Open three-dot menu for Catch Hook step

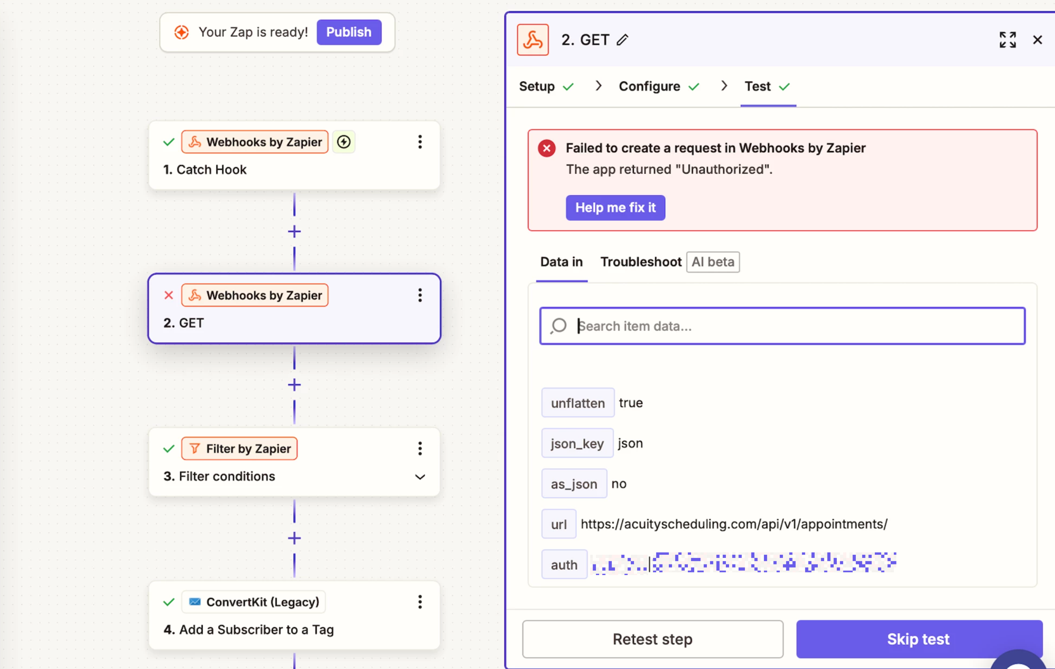[420, 142]
